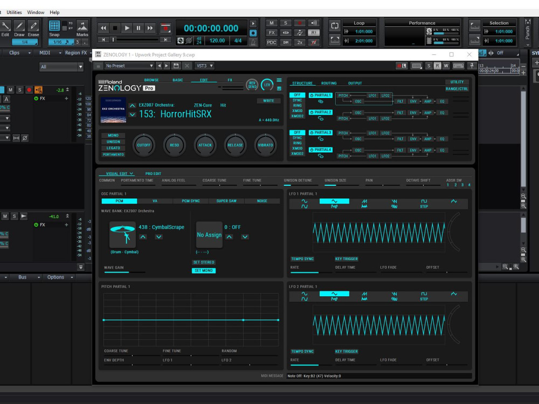Toggle the loop on/off icon
The height and width of the screenshot is (404, 539).
click(x=335, y=25)
